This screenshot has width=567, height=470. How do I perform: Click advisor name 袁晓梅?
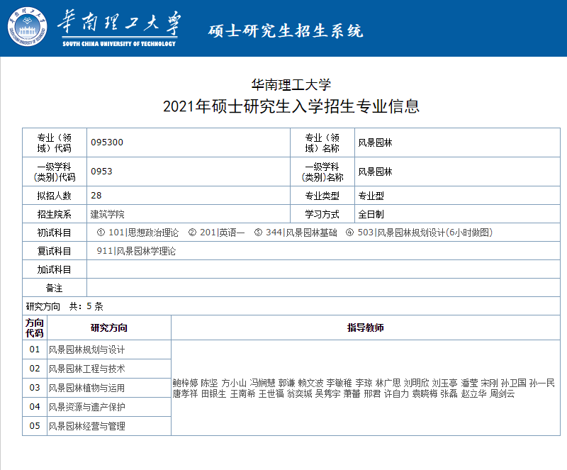point(425,393)
